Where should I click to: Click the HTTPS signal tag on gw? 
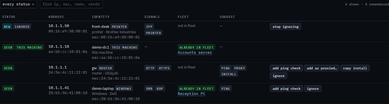click(164, 68)
